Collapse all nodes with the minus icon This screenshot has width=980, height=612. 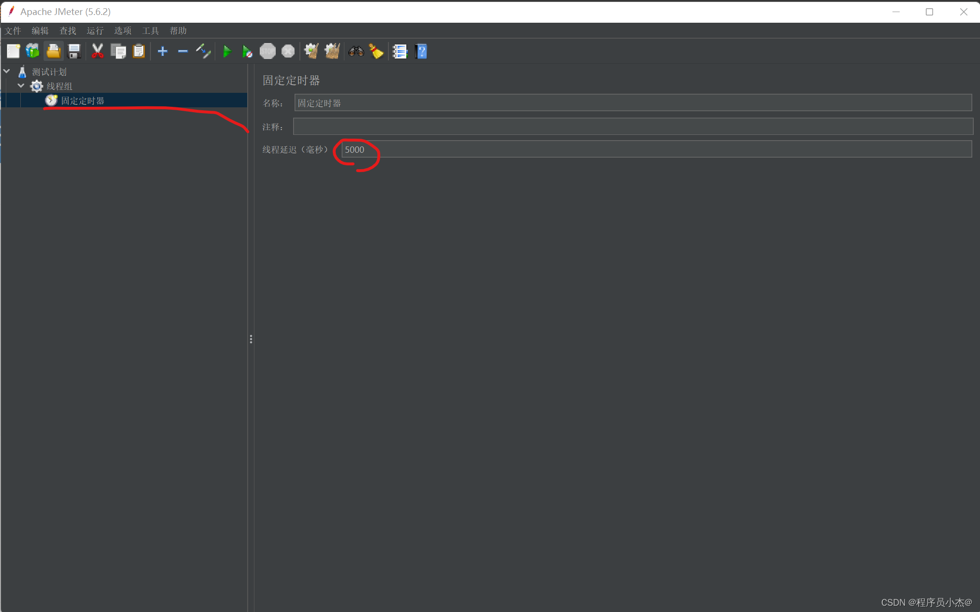[182, 51]
